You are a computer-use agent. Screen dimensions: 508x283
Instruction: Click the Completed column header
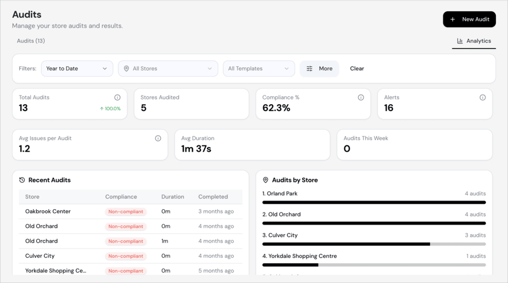(x=213, y=197)
